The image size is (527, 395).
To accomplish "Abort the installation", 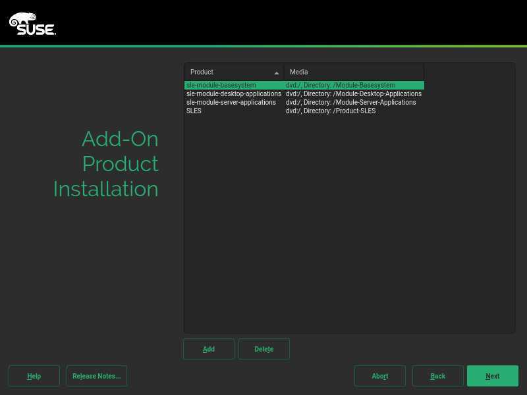I will 380,376.
